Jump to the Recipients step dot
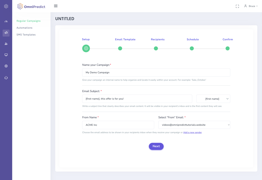The image size is (262, 180). (156, 48)
